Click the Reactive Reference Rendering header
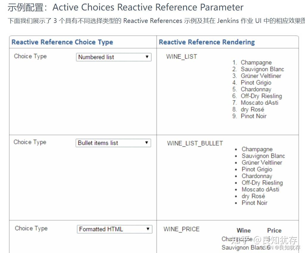Screen dimensions: 305x253 (x=207, y=42)
